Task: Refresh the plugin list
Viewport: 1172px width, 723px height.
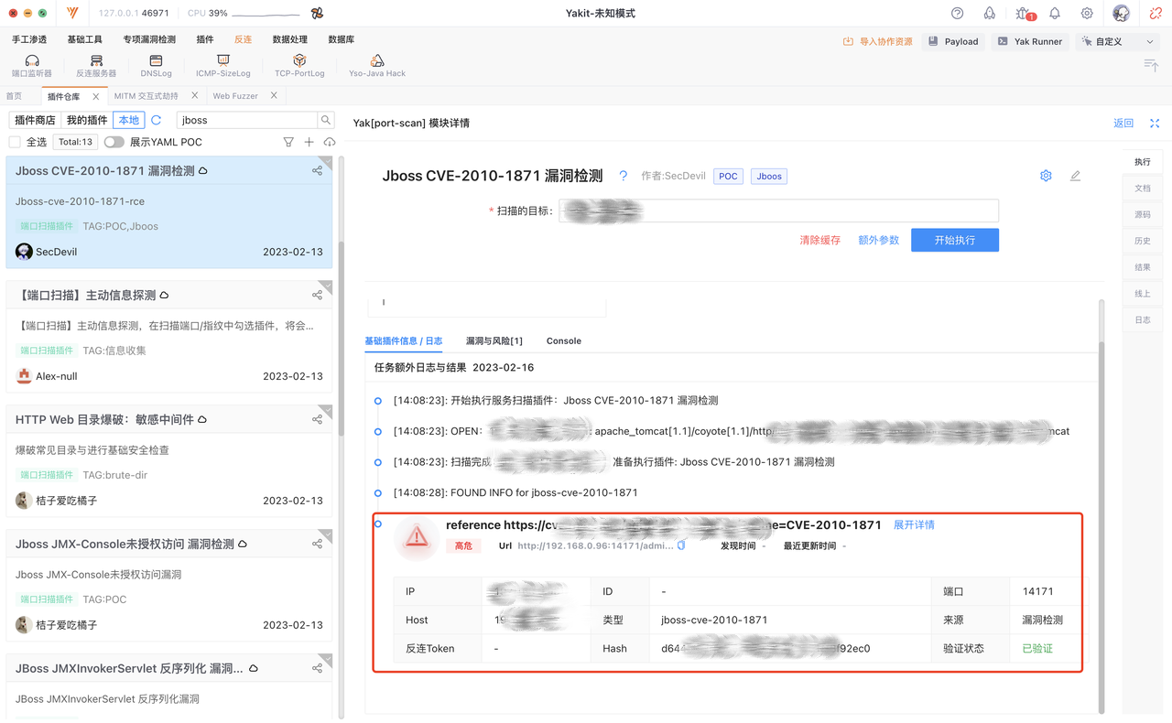Action: click(x=157, y=120)
